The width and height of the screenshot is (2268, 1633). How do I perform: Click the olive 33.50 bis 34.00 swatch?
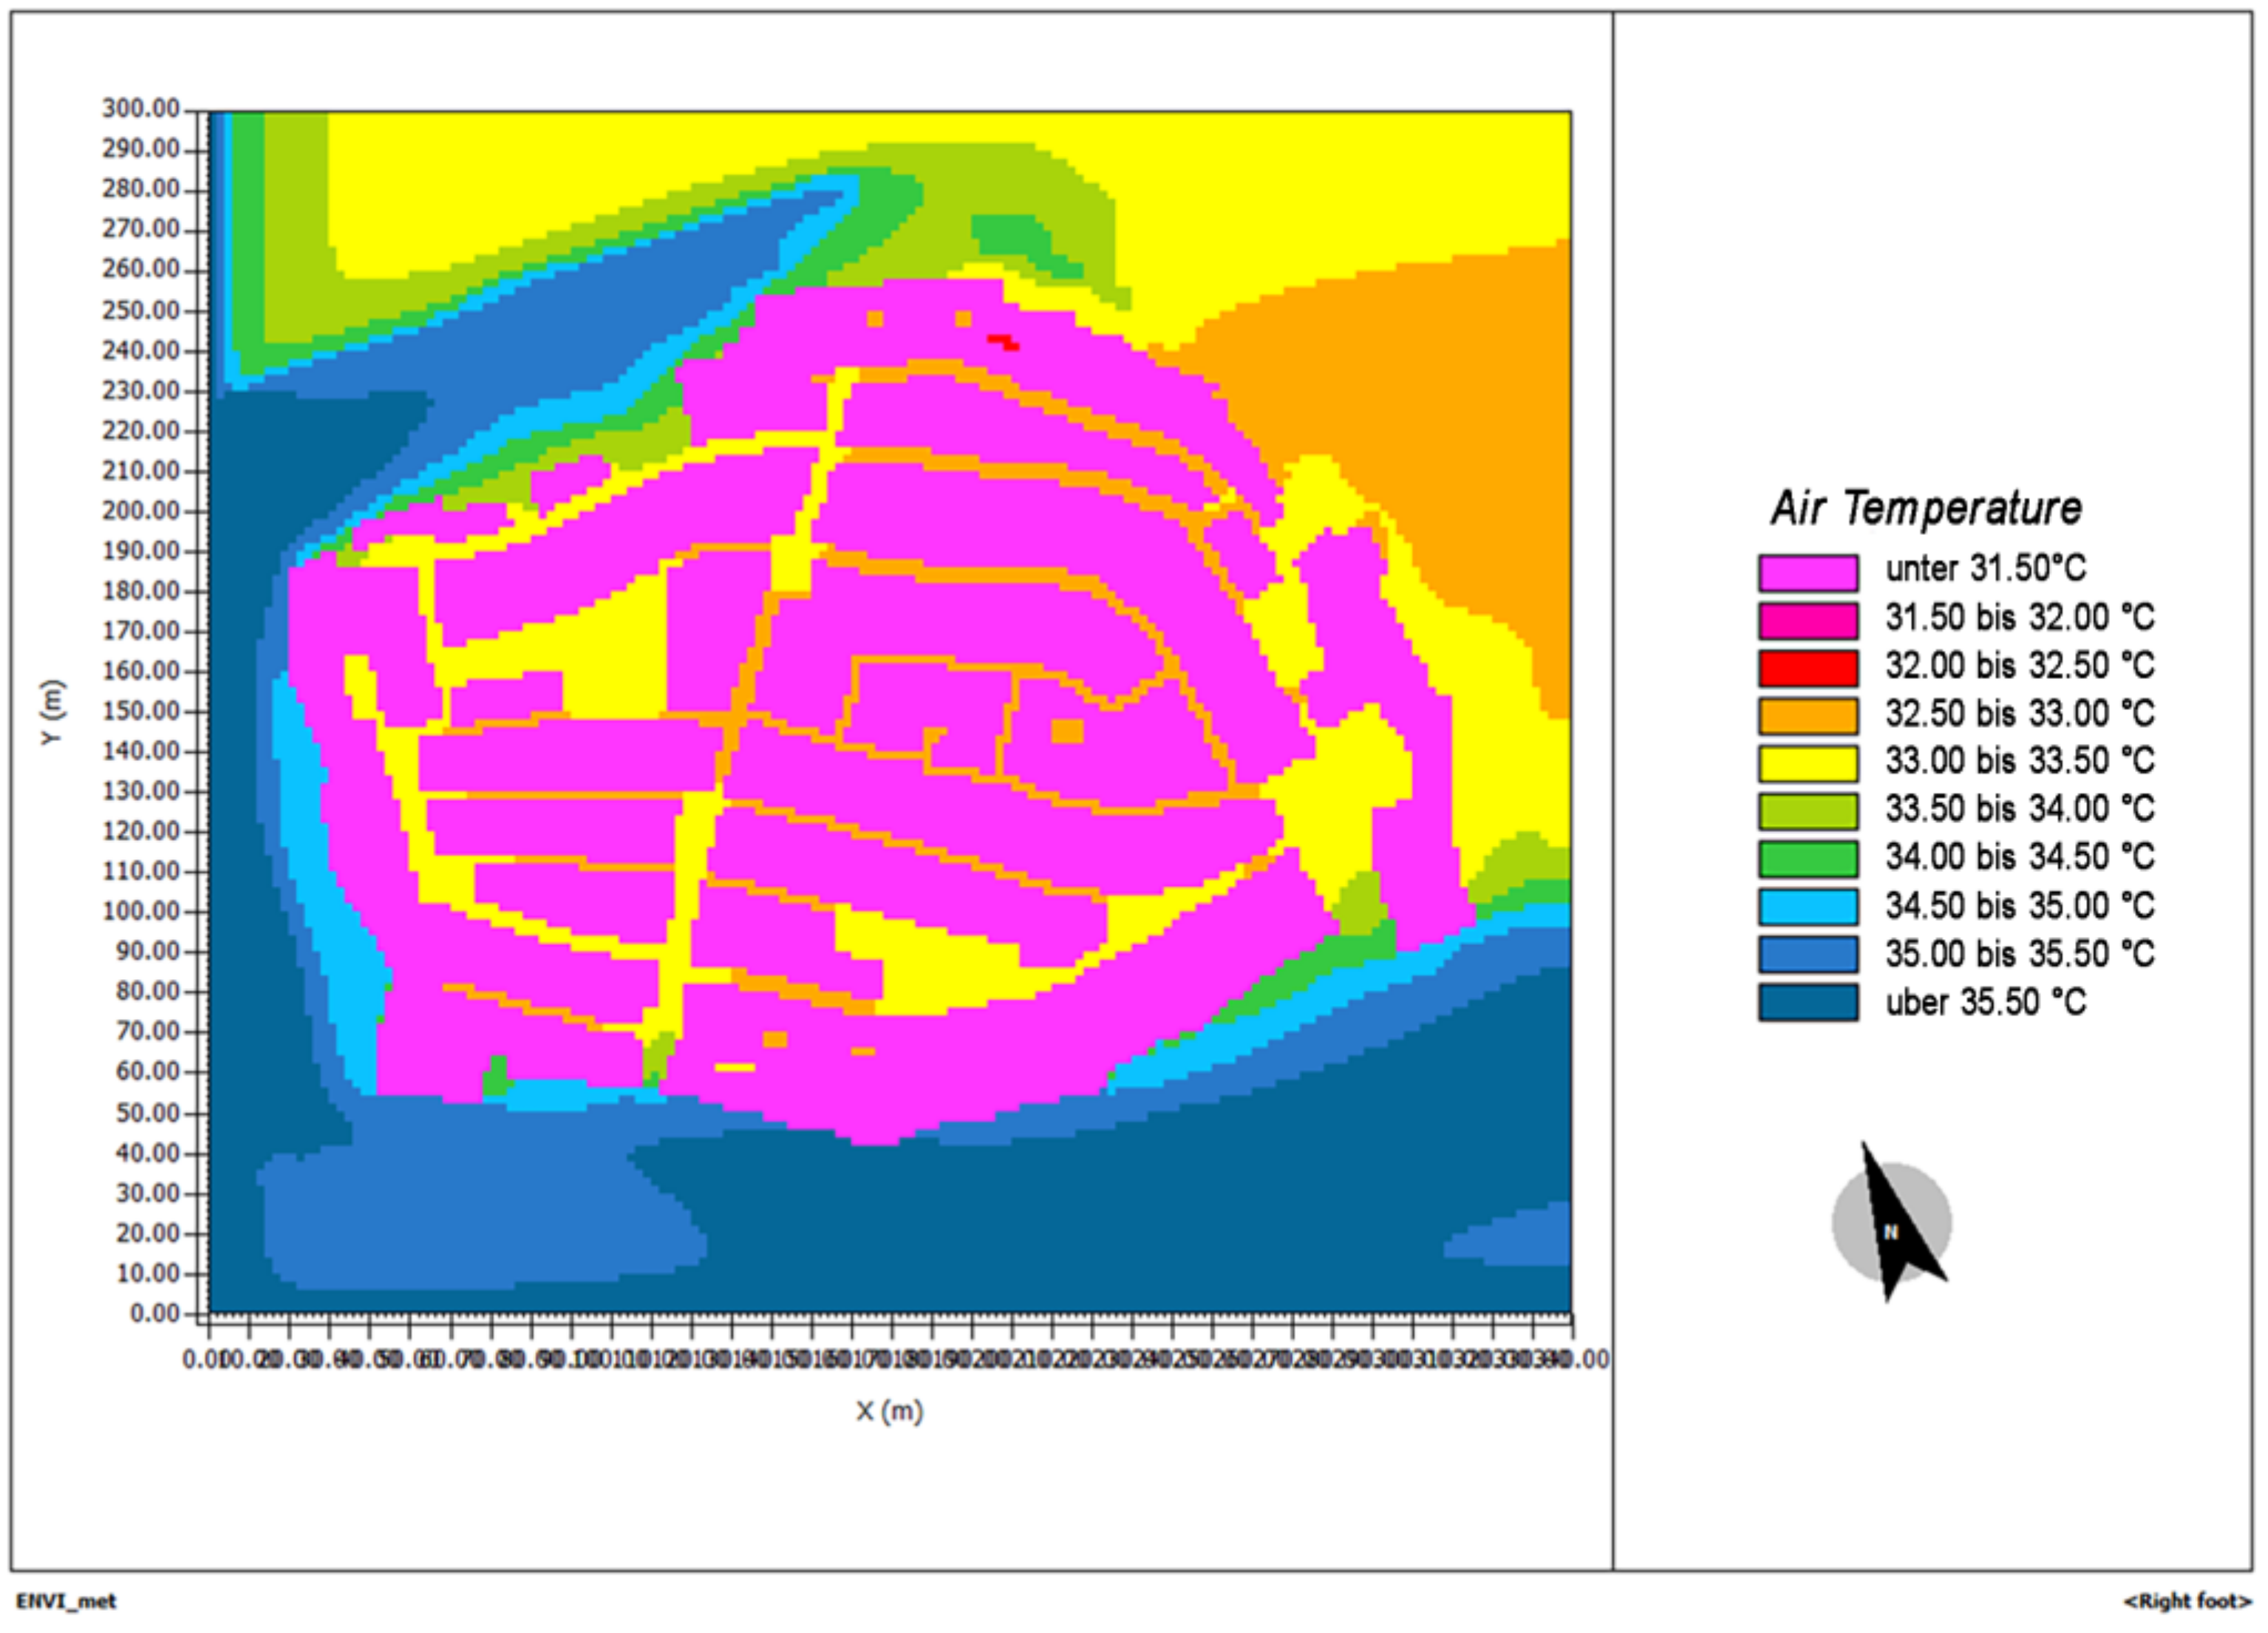coord(1808,811)
